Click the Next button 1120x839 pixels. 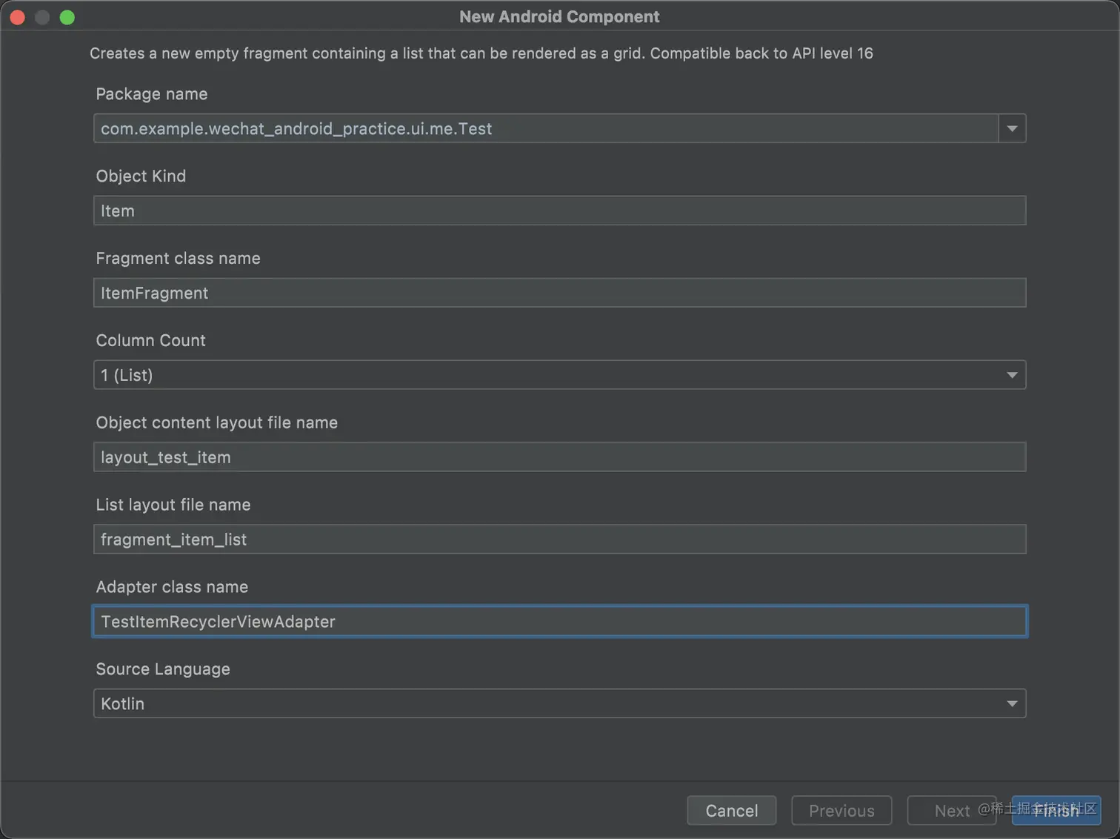click(x=951, y=811)
